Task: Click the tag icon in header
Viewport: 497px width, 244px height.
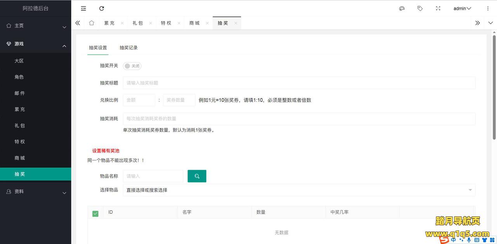Action: pyautogui.click(x=420, y=8)
